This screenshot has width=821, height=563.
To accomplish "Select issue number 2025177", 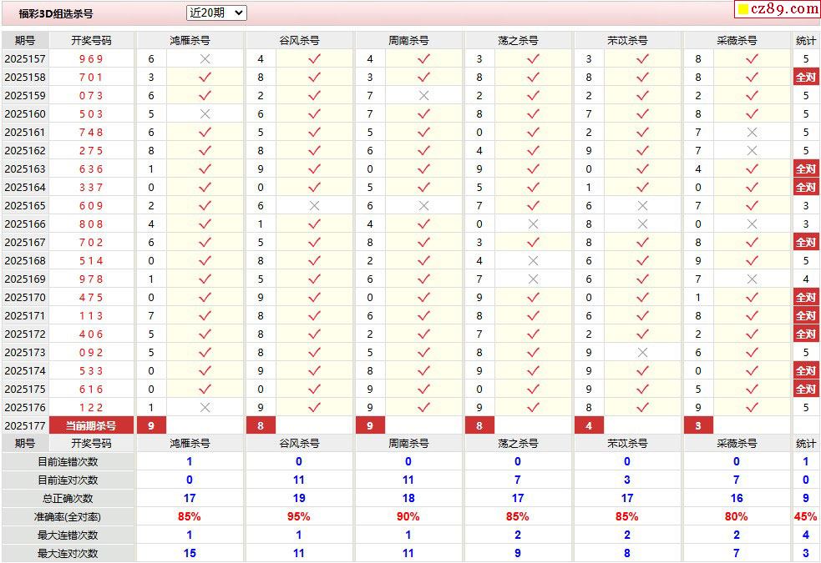I will (25, 425).
